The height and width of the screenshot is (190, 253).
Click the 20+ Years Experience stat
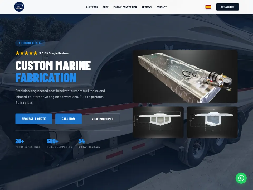click(28, 143)
